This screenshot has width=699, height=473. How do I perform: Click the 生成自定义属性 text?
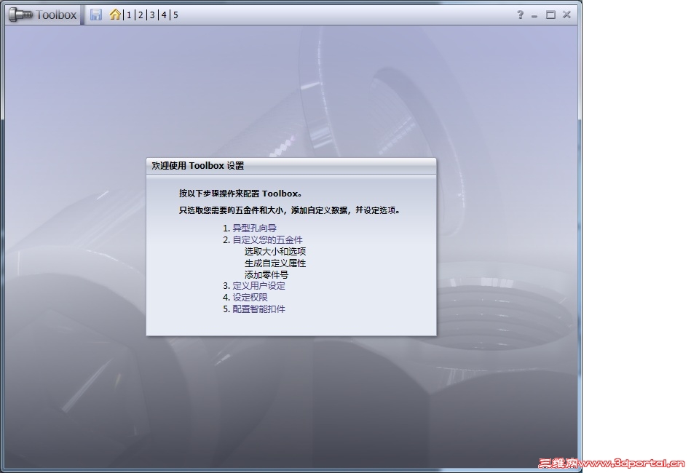pos(275,263)
